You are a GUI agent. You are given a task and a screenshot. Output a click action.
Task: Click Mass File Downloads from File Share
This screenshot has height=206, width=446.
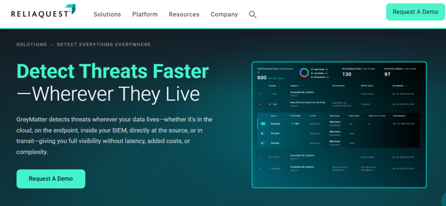point(308,102)
